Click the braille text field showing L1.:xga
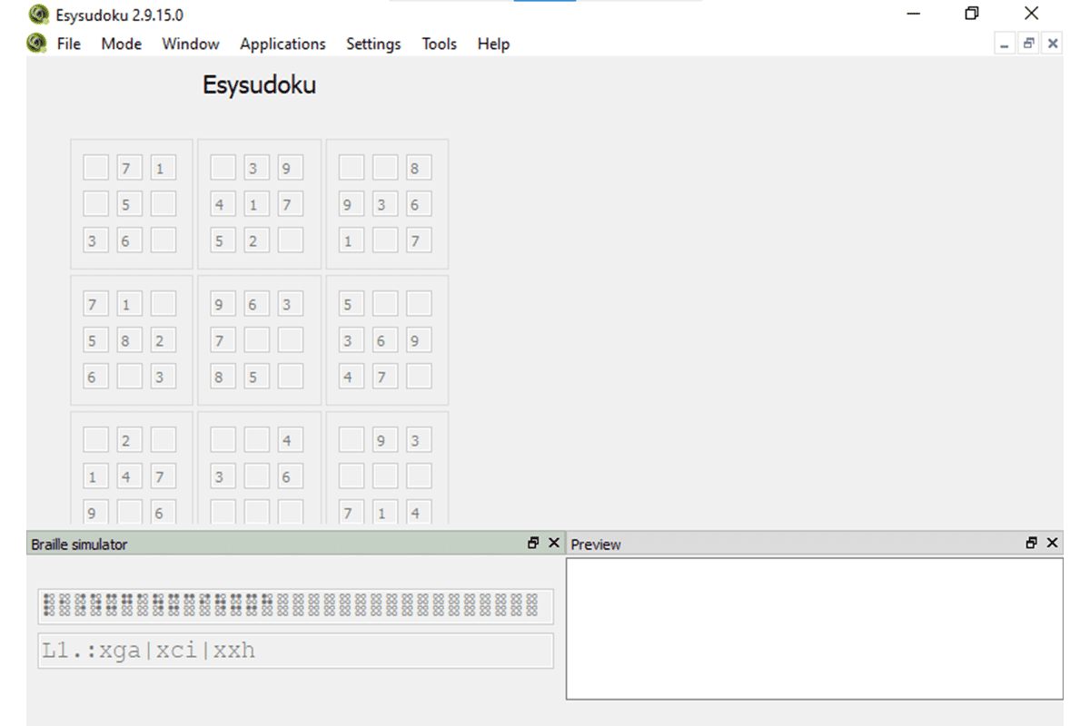 point(295,650)
